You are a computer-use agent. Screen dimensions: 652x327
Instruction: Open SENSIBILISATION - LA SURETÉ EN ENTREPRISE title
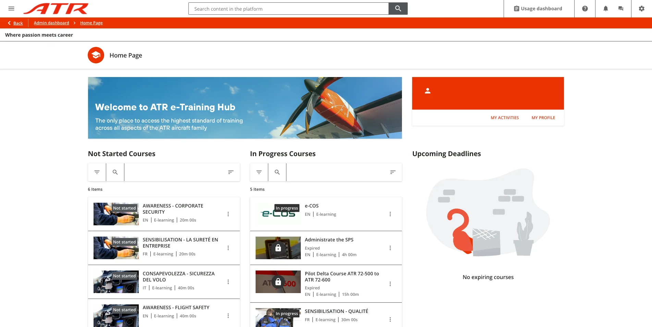click(180, 243)
